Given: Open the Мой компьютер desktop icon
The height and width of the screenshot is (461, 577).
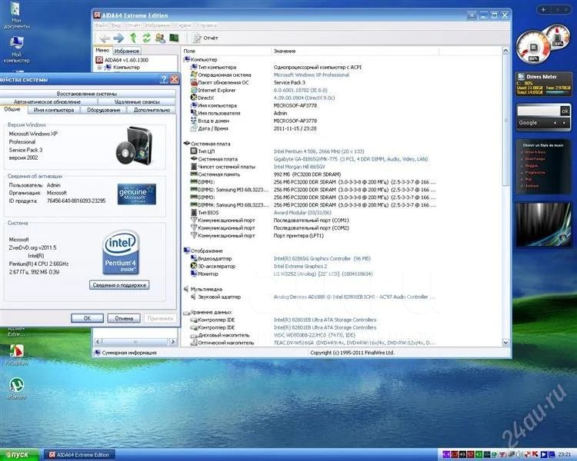Looking at the screenshot, I should coord(17,50).
